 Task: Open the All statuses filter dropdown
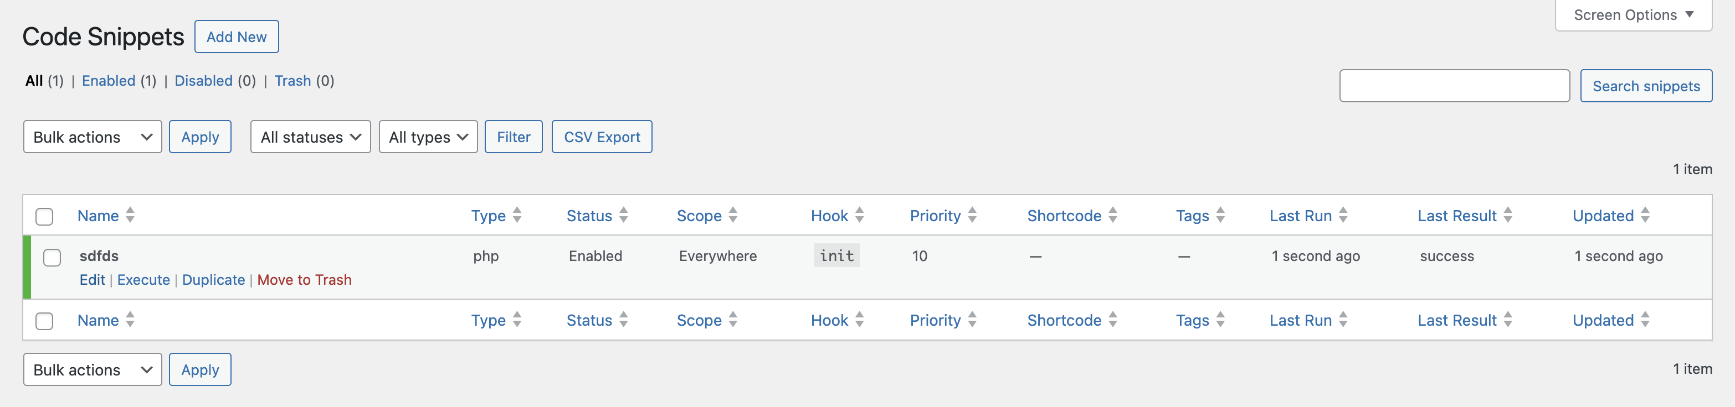[309, 137]
